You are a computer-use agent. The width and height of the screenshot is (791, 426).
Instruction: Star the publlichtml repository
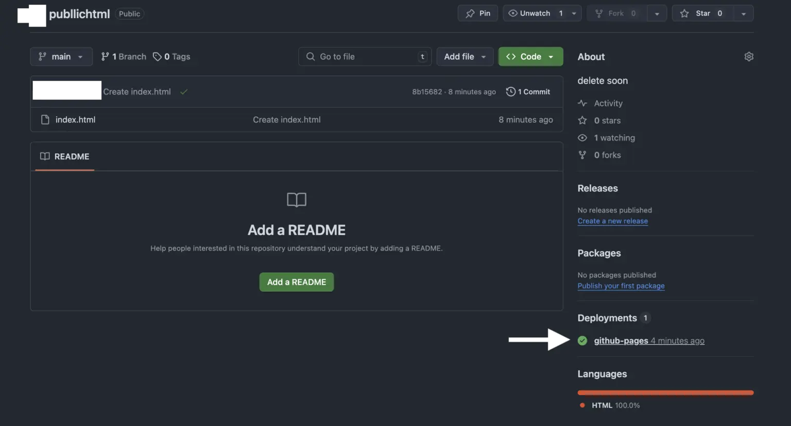[x=702, y=13]
